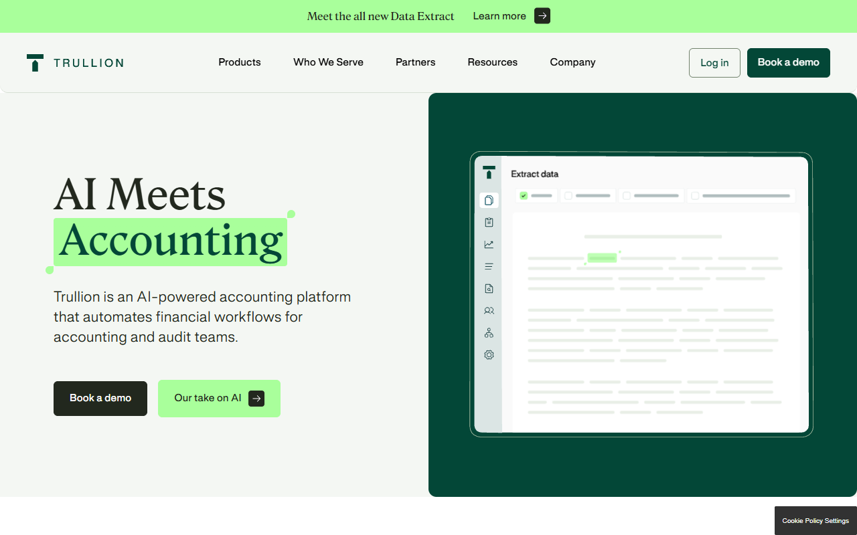Click the "Extract data" title in the mockup
This screenshot has height=535, width=857.
pyautogui.click(x=534, y=174)
